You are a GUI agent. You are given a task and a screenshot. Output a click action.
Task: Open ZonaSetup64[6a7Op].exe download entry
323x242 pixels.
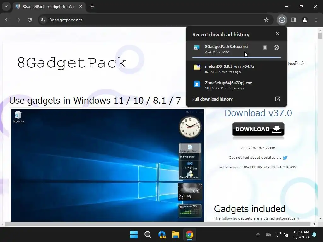pos(237,85)
